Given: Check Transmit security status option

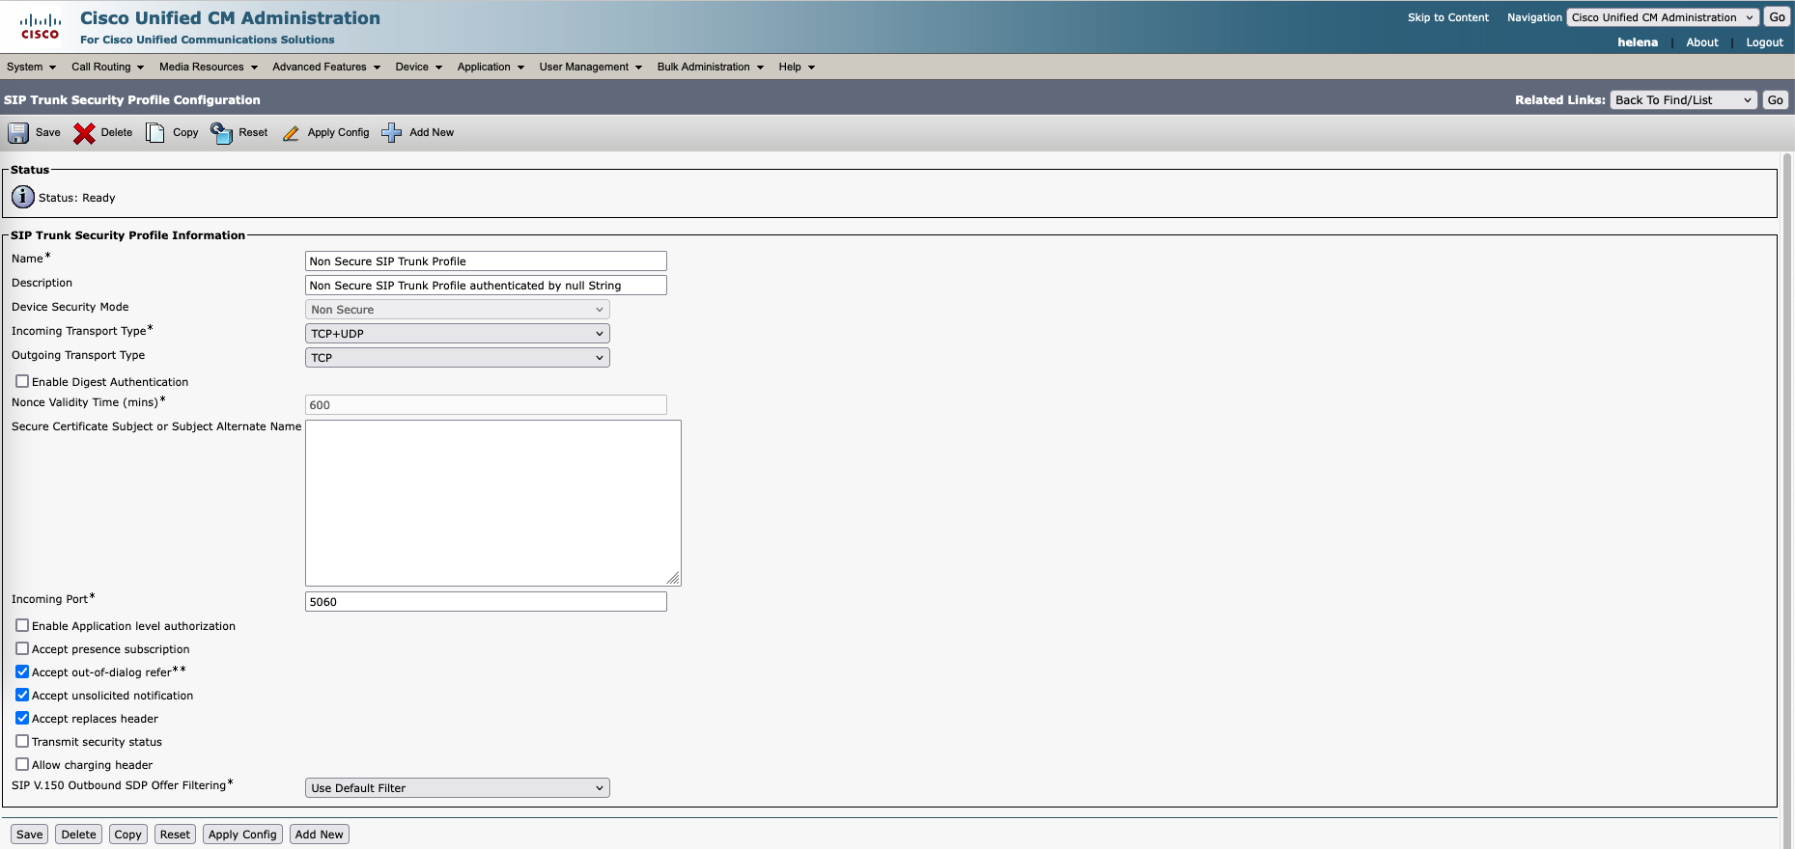Looking at the screenshot, I should coord(22,742).
